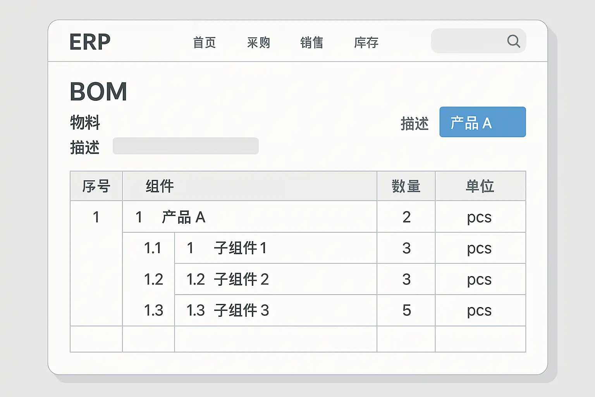595x397 pixels.
Task: Click quantity cell of 产品 A
Action: click(x=406, y=217)
